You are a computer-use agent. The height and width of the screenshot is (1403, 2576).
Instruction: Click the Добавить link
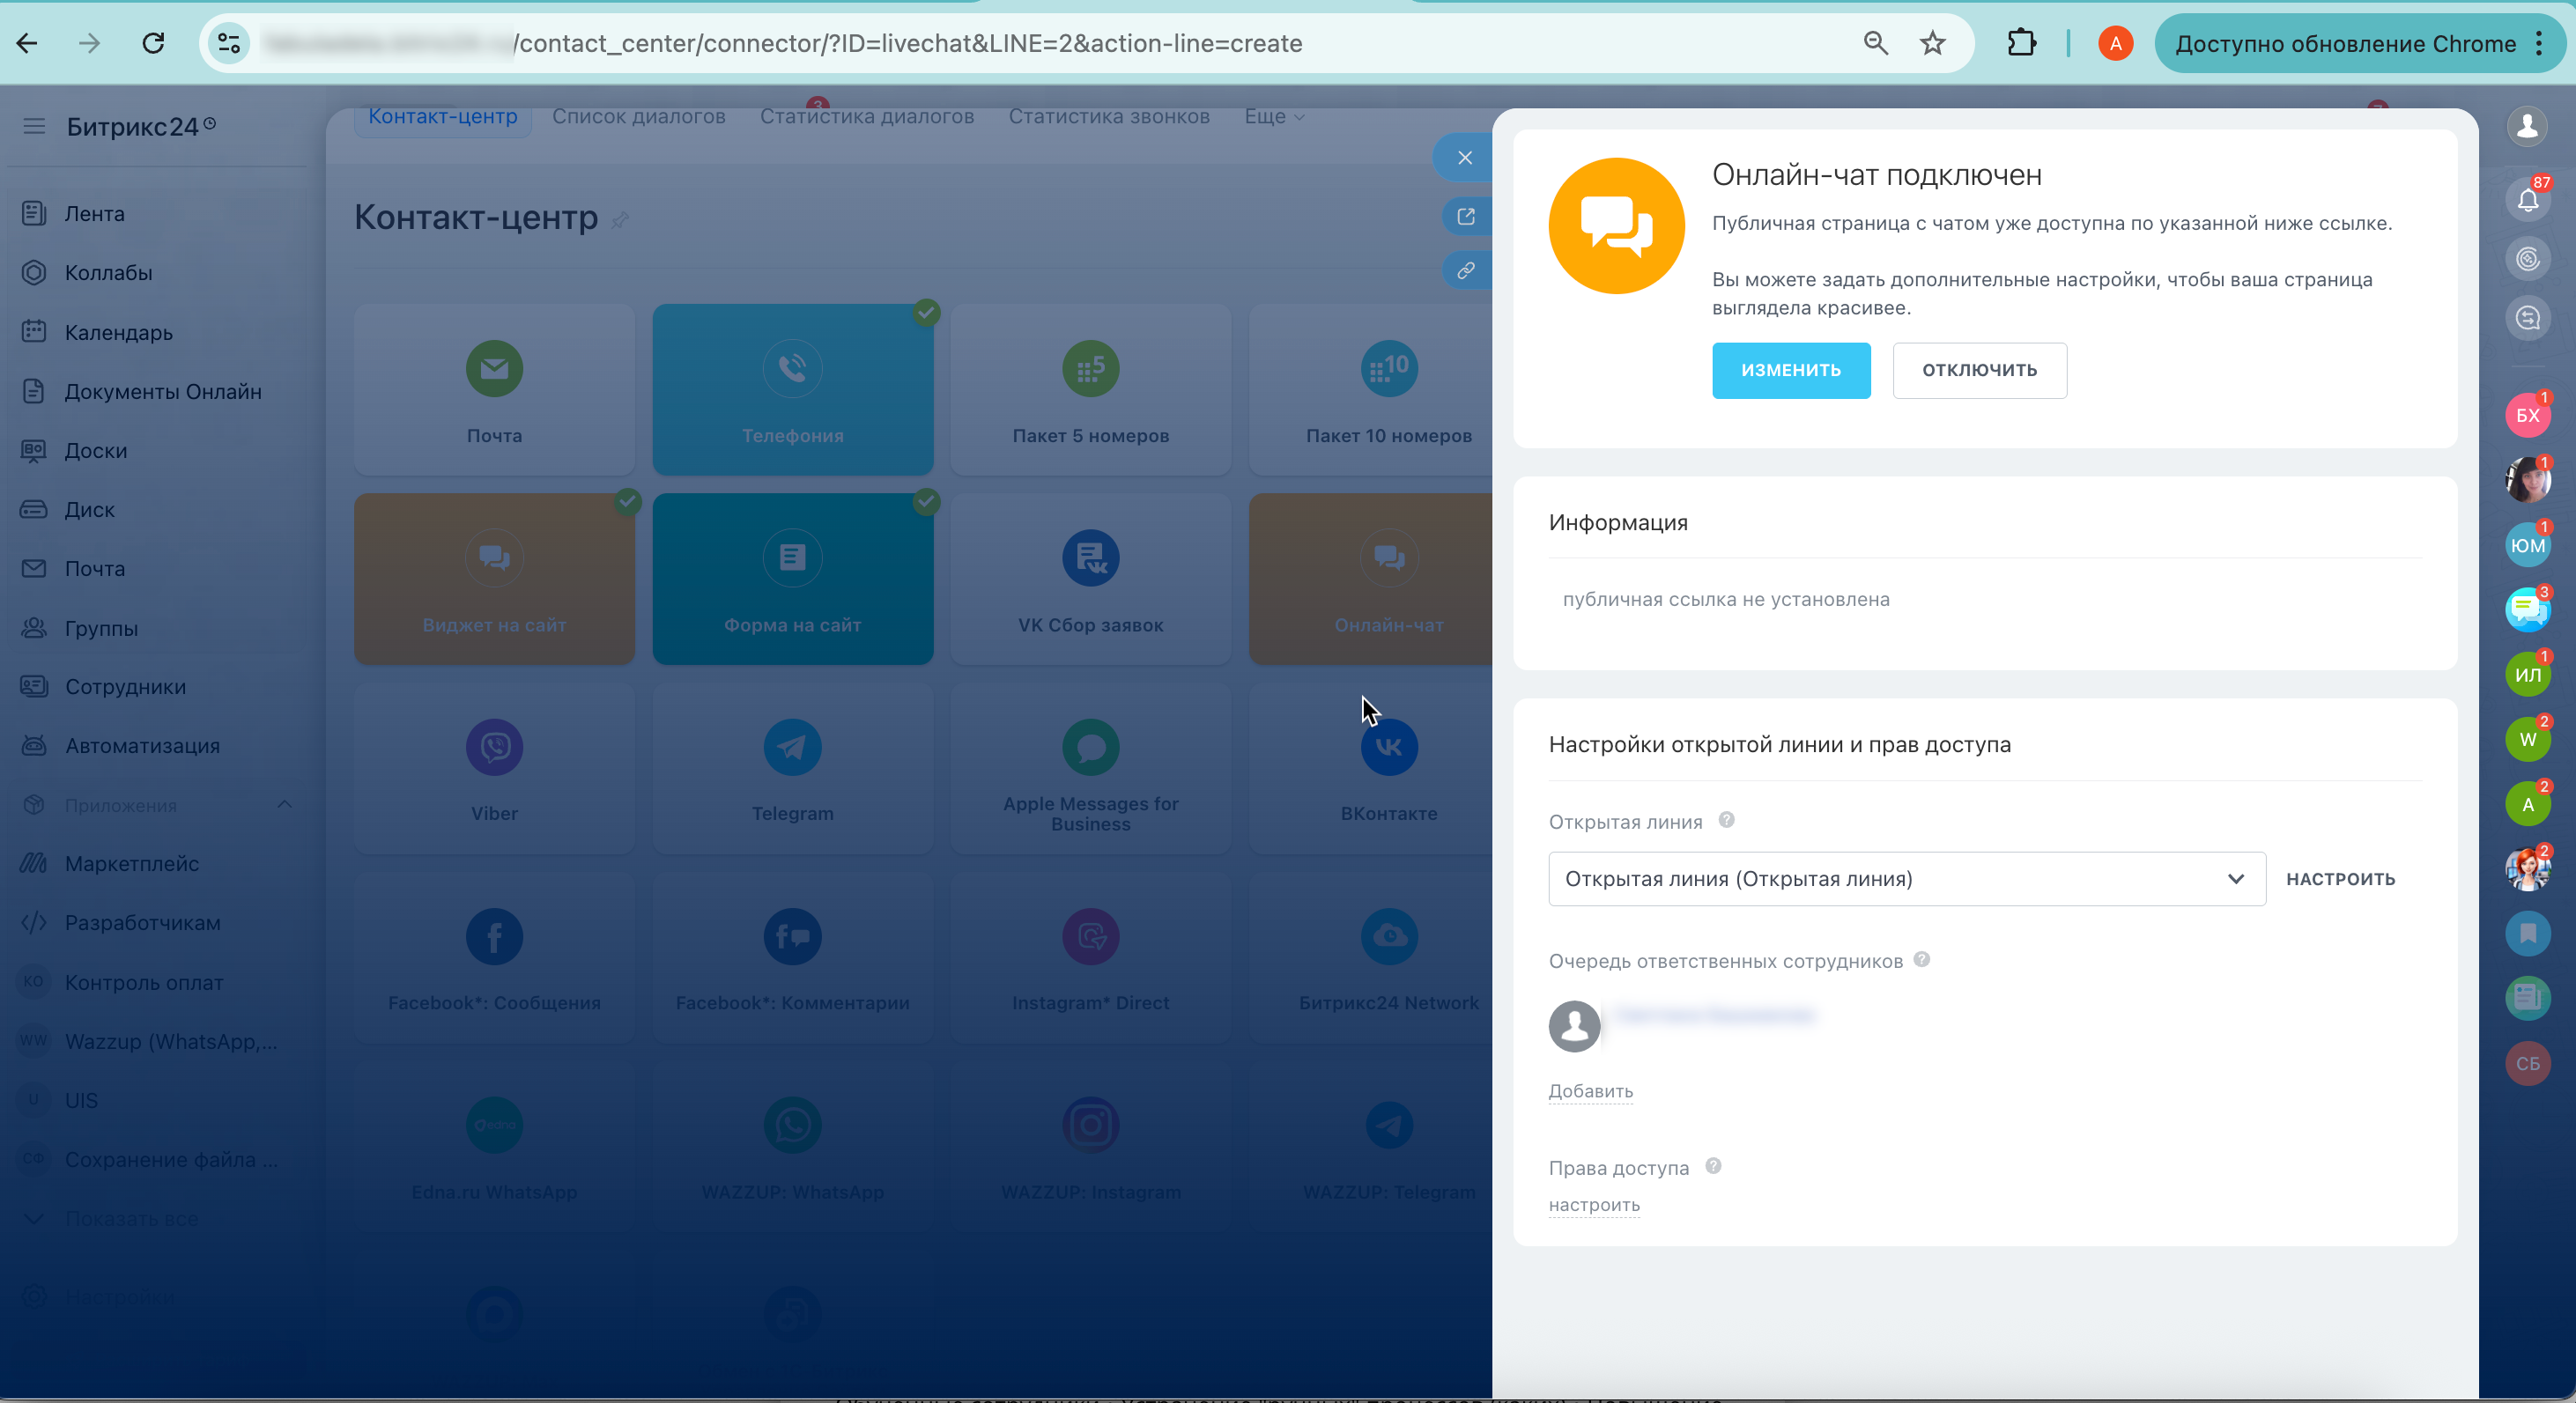tap(1590, 1091)
